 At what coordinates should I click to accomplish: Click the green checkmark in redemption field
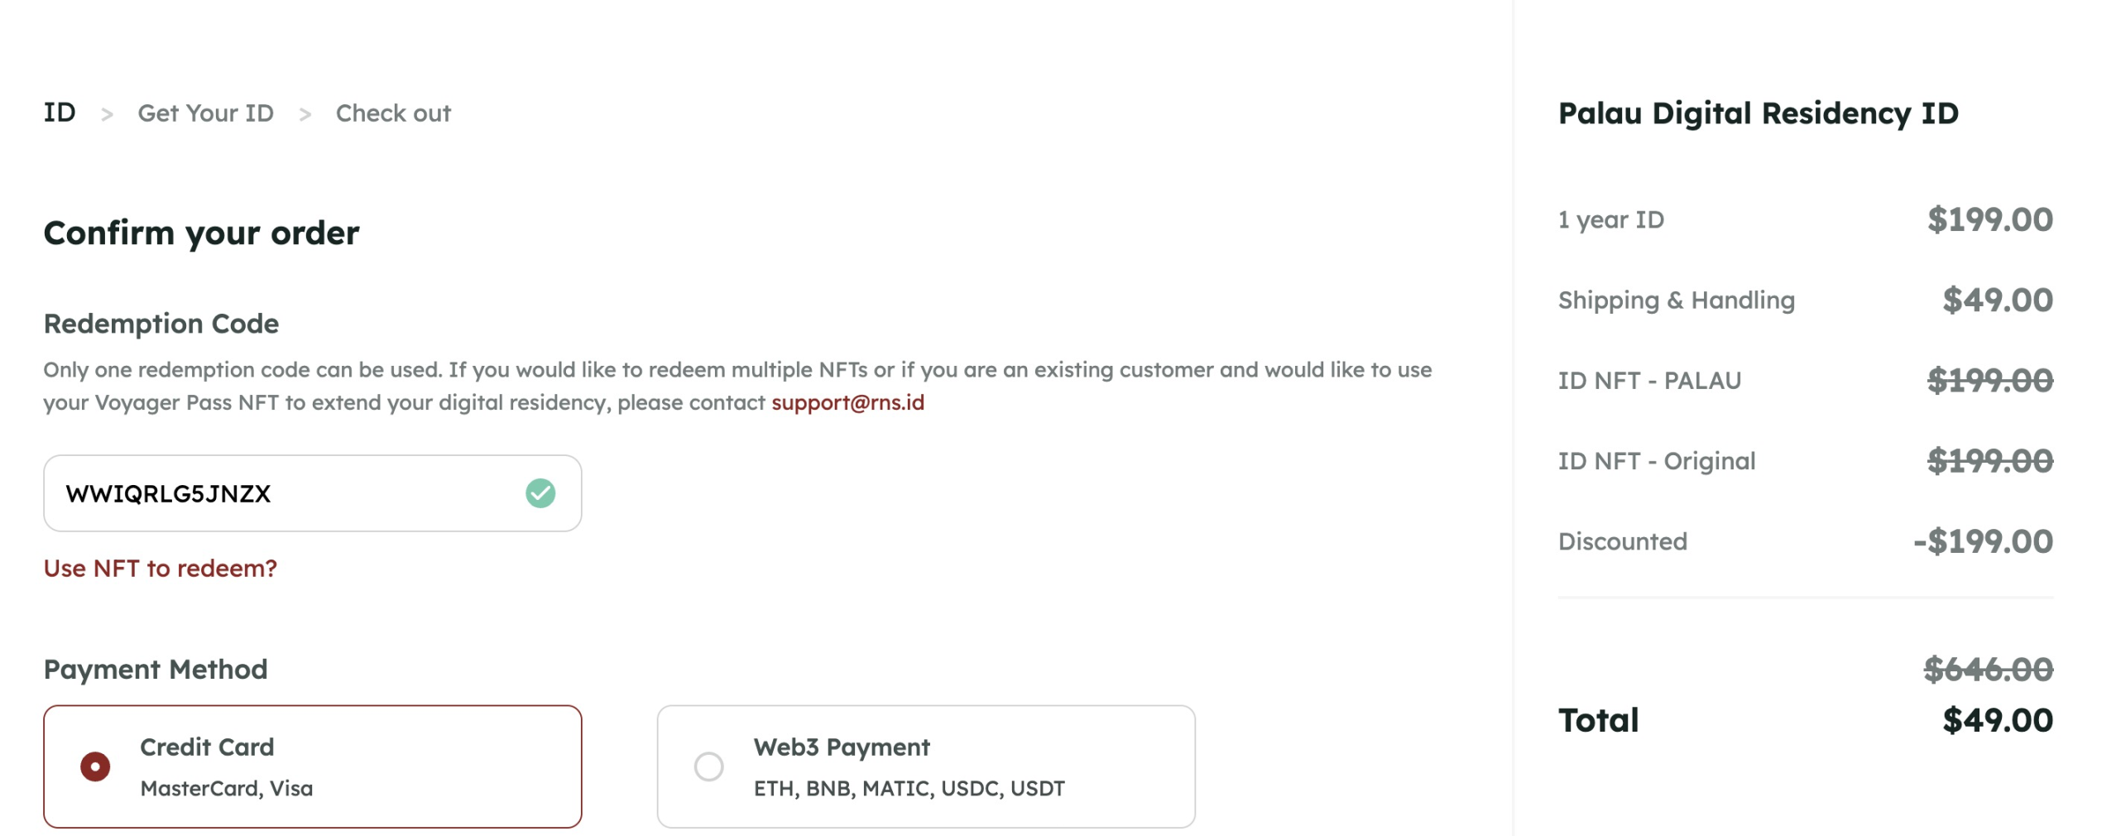pos(540,493)
